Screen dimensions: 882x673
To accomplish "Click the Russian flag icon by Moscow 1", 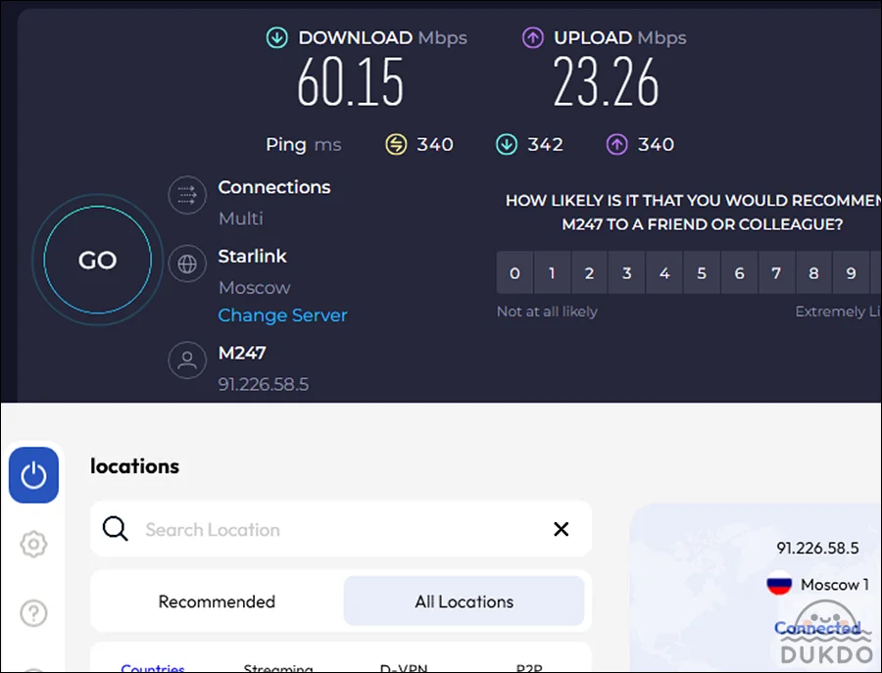I will [x=779, y=585].
